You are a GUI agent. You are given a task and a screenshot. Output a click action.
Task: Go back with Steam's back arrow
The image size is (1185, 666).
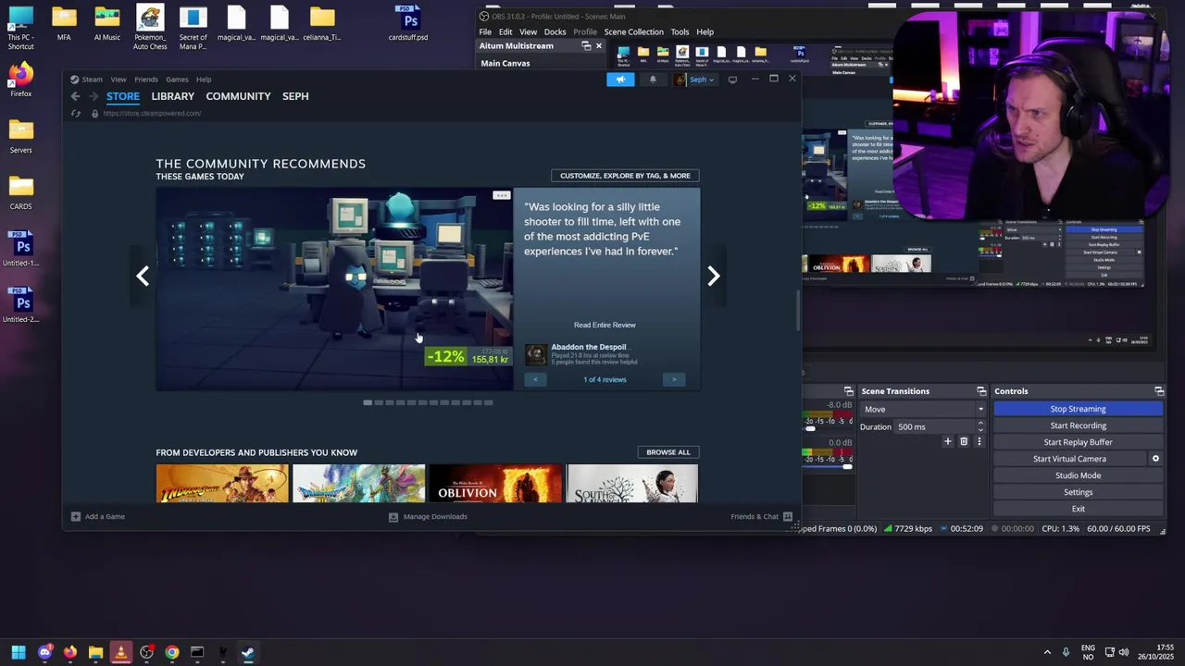[x=76, y=96]
